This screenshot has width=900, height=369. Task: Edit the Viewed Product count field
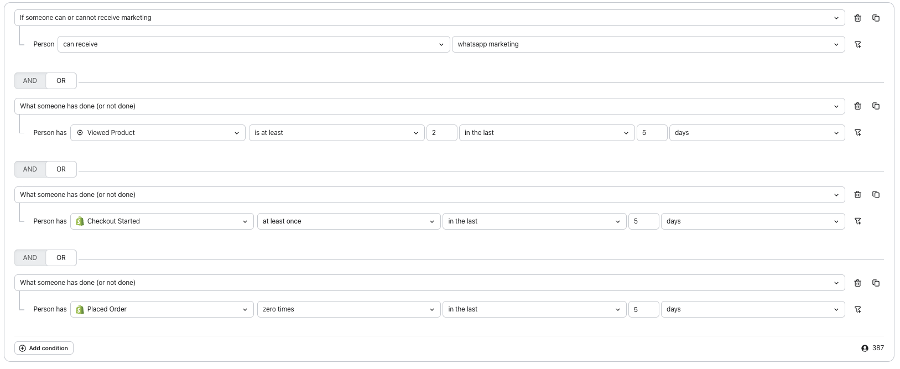click(441, 133)
